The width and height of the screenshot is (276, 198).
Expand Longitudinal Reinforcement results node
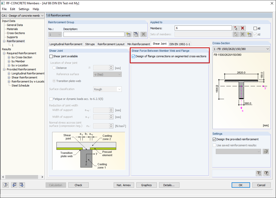point(9,73)
